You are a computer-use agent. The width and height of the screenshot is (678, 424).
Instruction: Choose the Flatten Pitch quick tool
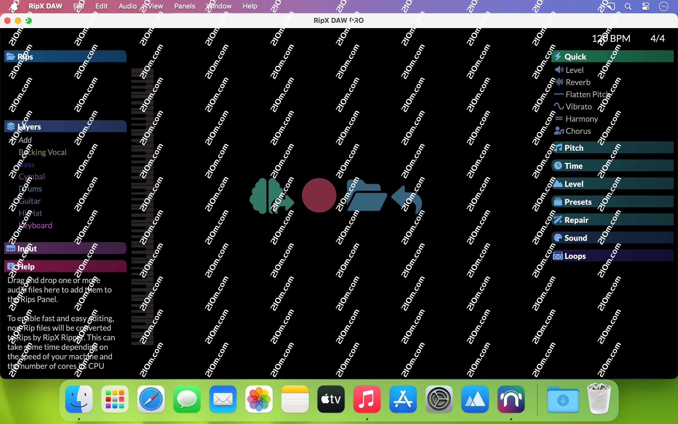point(587,95)
